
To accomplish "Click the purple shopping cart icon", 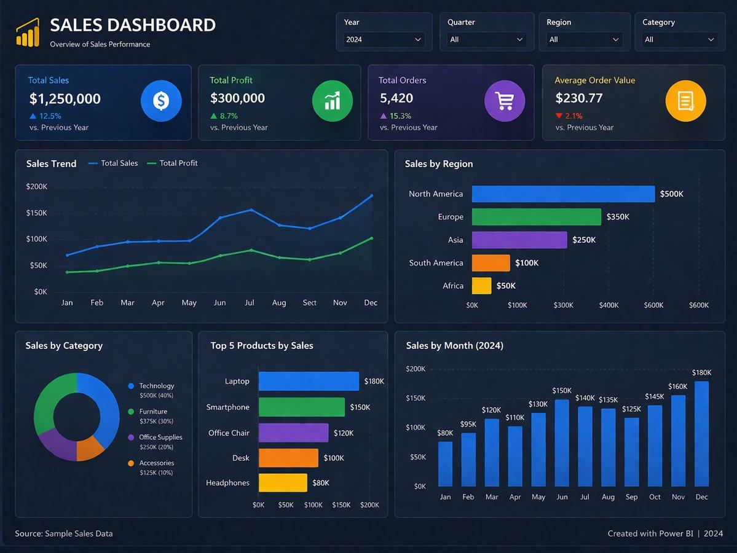I will [x=505, y=101].
